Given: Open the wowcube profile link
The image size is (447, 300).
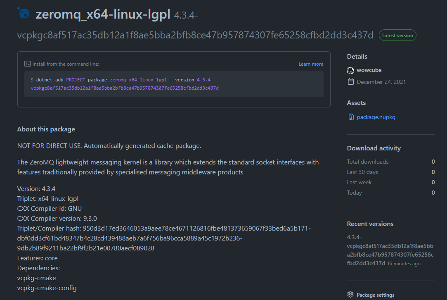Looking at the screenshot, I should (369, 70).
